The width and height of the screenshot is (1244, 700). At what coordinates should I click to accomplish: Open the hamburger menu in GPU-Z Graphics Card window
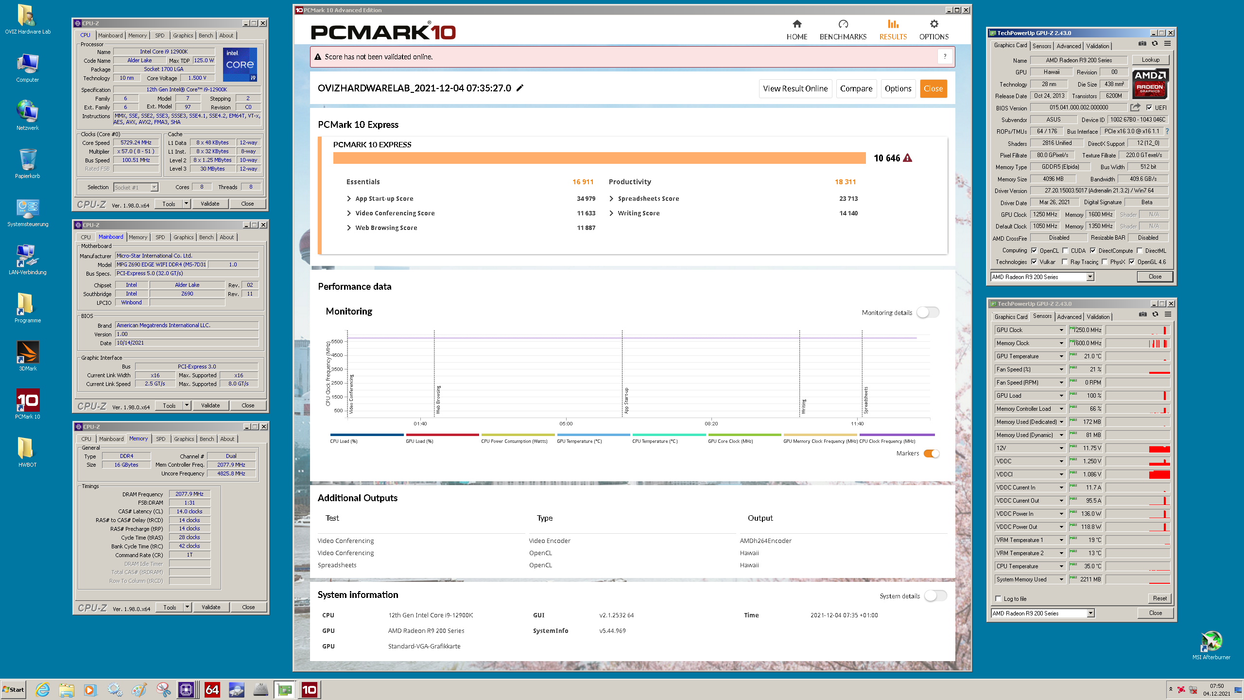pos(1167,44)
